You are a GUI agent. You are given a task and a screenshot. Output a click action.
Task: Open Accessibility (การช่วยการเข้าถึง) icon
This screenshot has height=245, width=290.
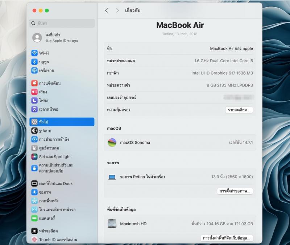pyautogui.click(x=34, y=139)
